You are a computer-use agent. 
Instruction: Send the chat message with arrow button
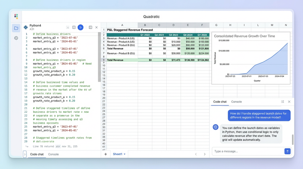(x=287, y=151)
